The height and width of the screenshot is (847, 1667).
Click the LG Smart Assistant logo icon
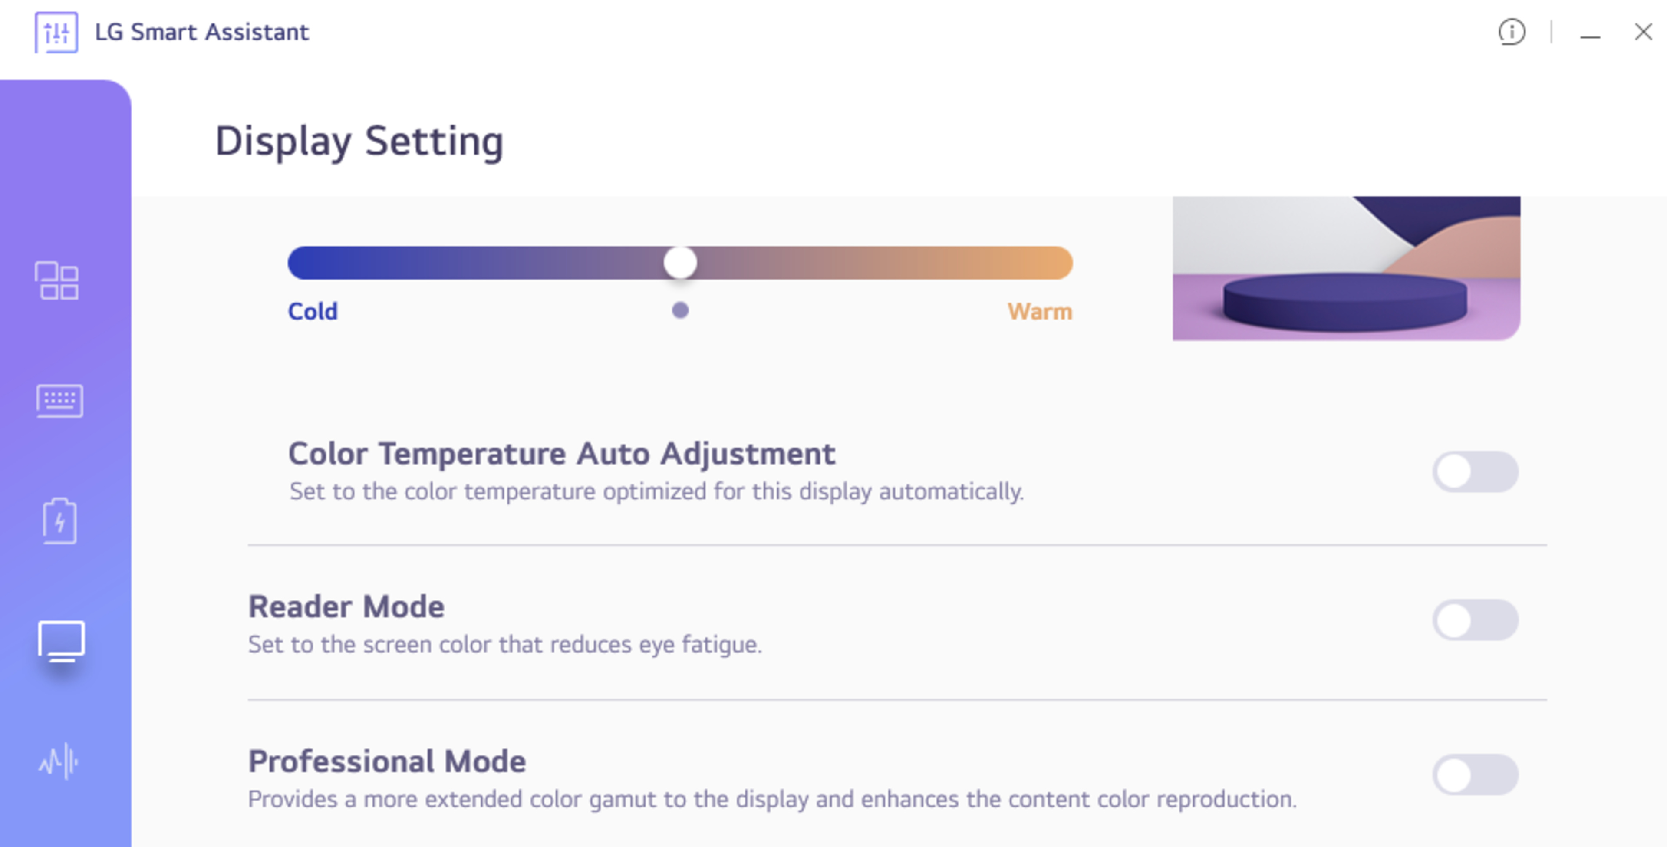tap(56, 32)
